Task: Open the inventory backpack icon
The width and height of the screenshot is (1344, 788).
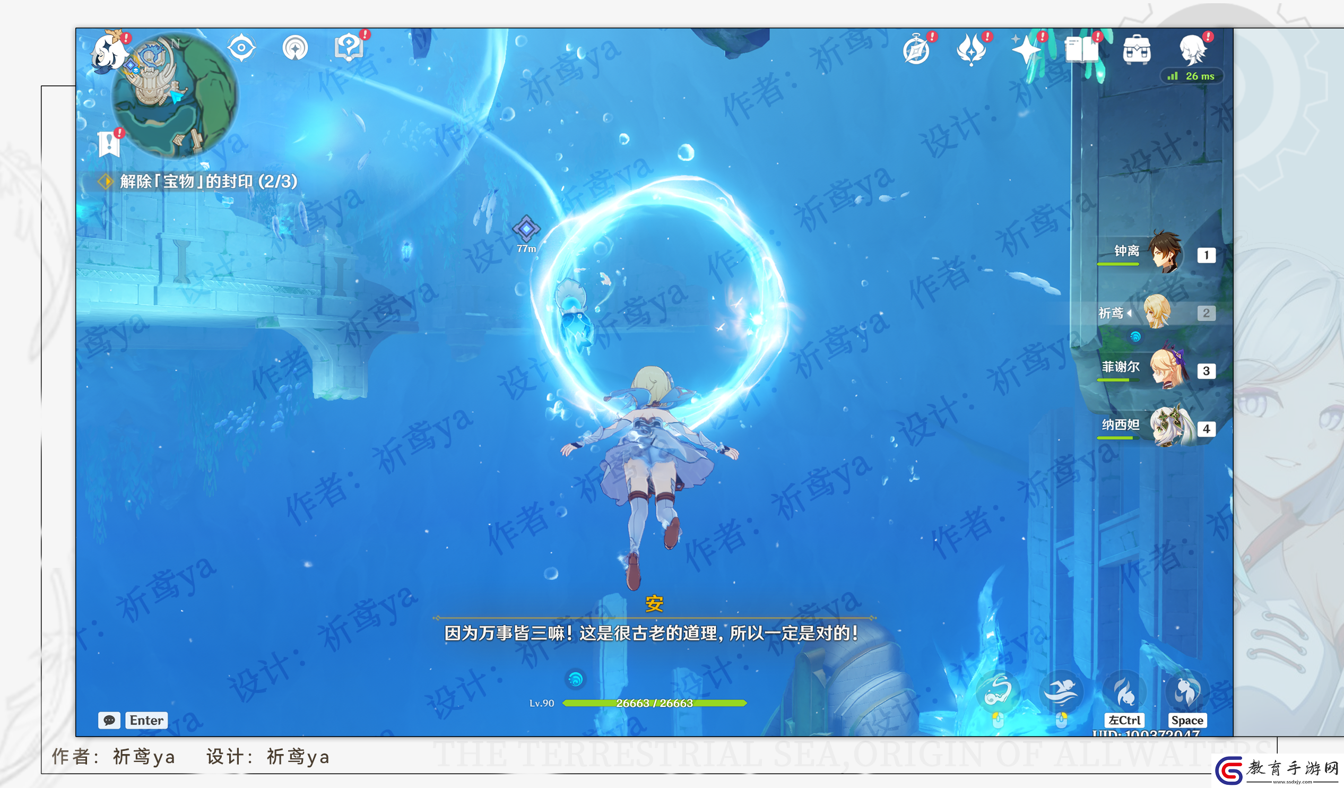Action: 1137,50
